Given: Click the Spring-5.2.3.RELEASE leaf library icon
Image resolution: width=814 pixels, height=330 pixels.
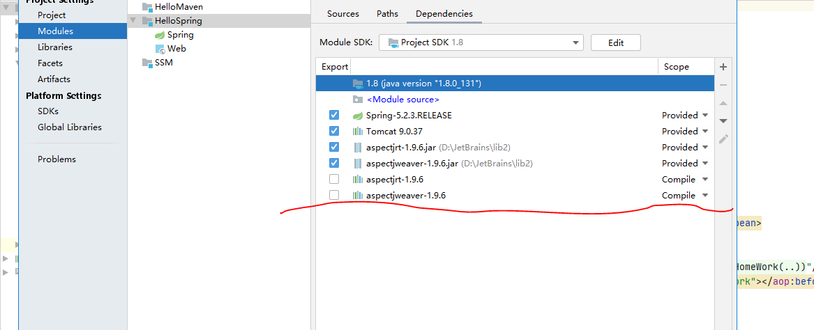Looking at the screenshot, I should 357,116.
